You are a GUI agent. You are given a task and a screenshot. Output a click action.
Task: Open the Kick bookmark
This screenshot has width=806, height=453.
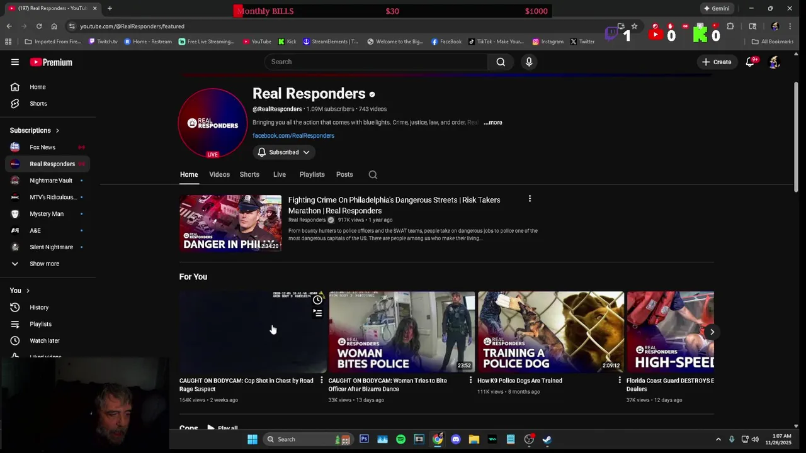287,42
